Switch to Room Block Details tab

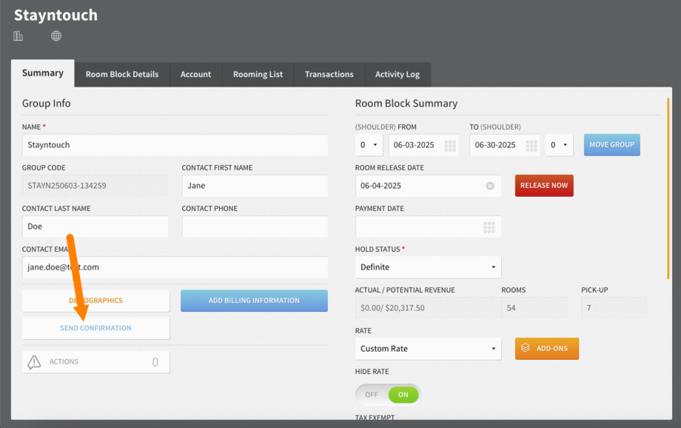pos(122,74)
